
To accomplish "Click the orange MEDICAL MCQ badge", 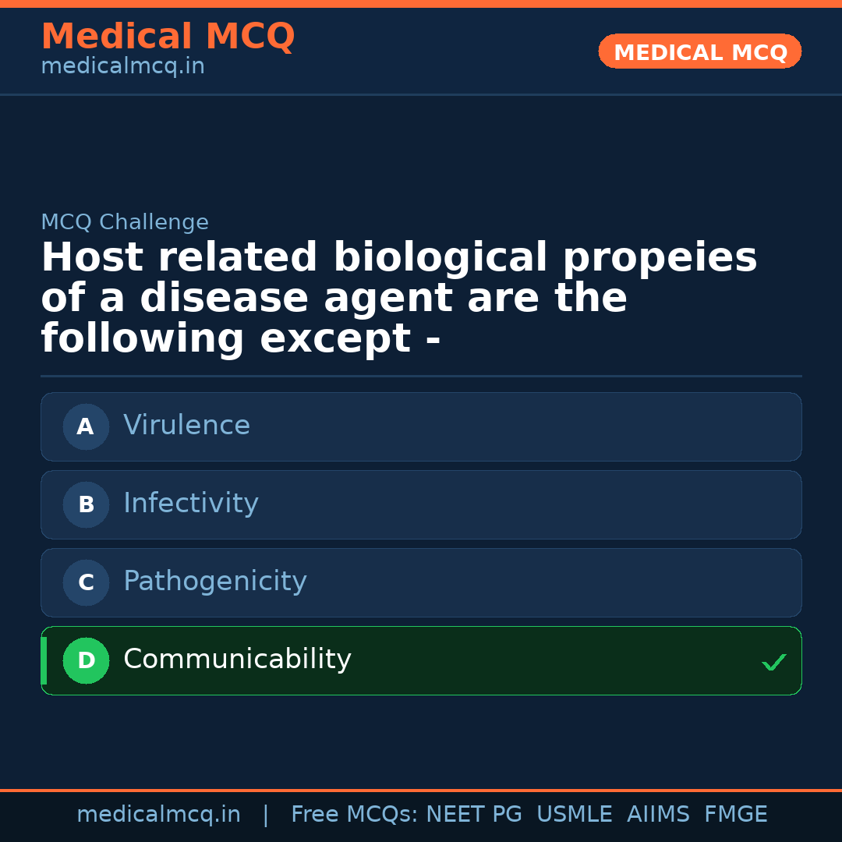I will pos(699,51).
